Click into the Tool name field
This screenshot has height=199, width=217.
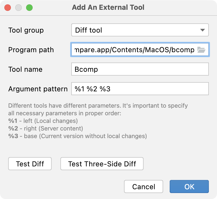point(140,69)
